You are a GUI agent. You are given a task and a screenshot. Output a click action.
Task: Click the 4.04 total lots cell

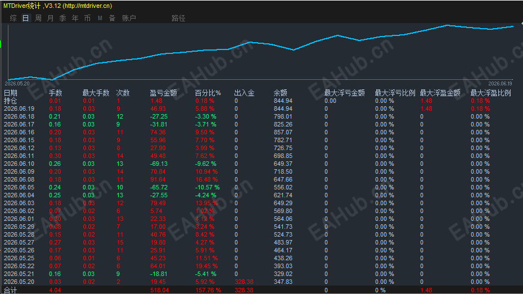click(55, 290)
